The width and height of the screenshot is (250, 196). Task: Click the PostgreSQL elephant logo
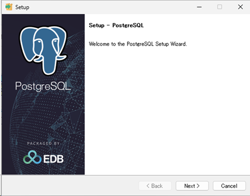pos(43,50)
